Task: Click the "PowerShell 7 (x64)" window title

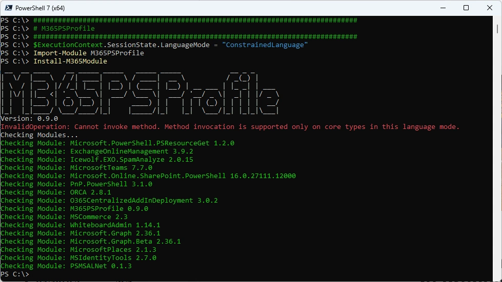Action: coord(40,8)
